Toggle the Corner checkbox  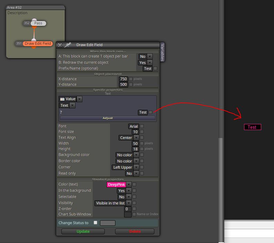(x=142, y=167)
